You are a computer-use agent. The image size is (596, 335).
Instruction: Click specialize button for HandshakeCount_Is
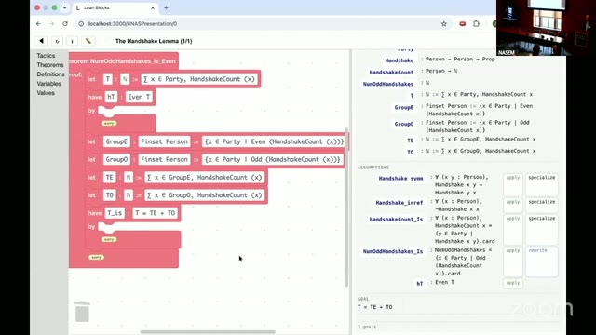point(542,229)
